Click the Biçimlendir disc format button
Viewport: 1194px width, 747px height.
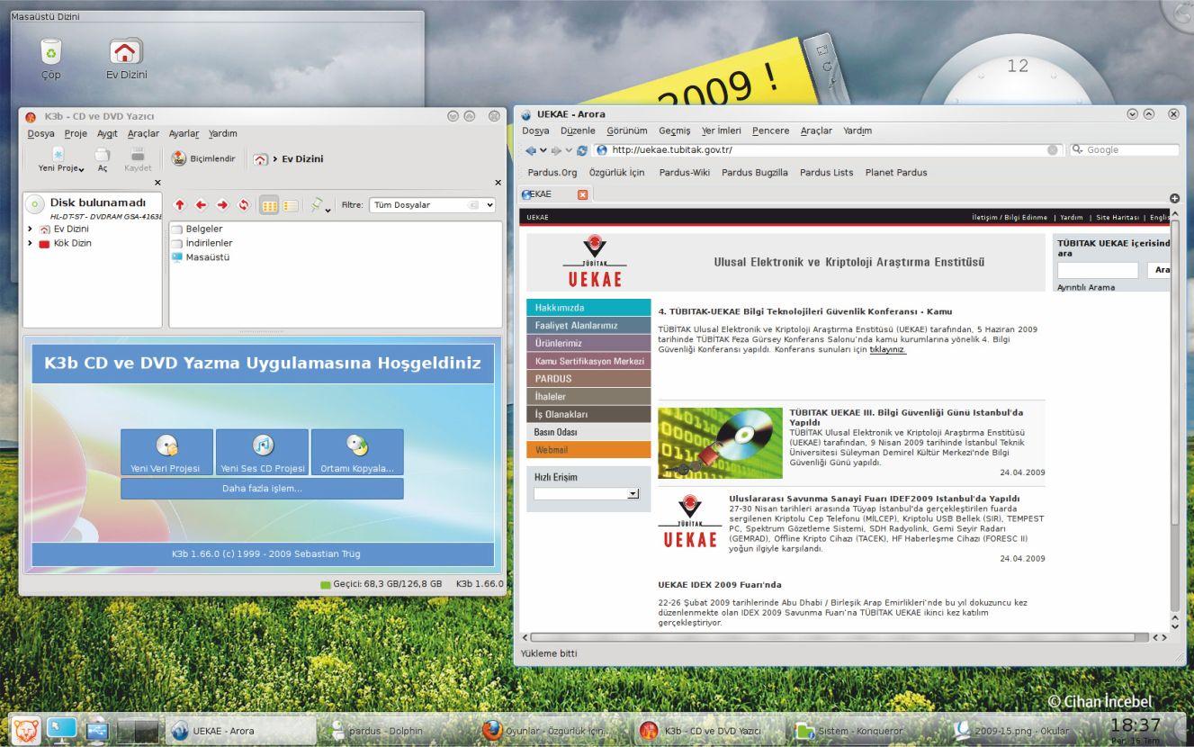(203, 159)
